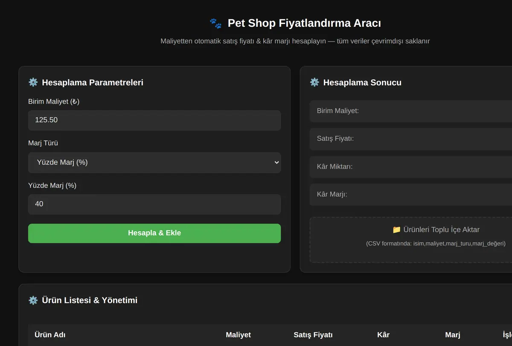This screenshot has width=512, height=346.
Task: Click the Maliyet column header
Action: coord(238,335)
